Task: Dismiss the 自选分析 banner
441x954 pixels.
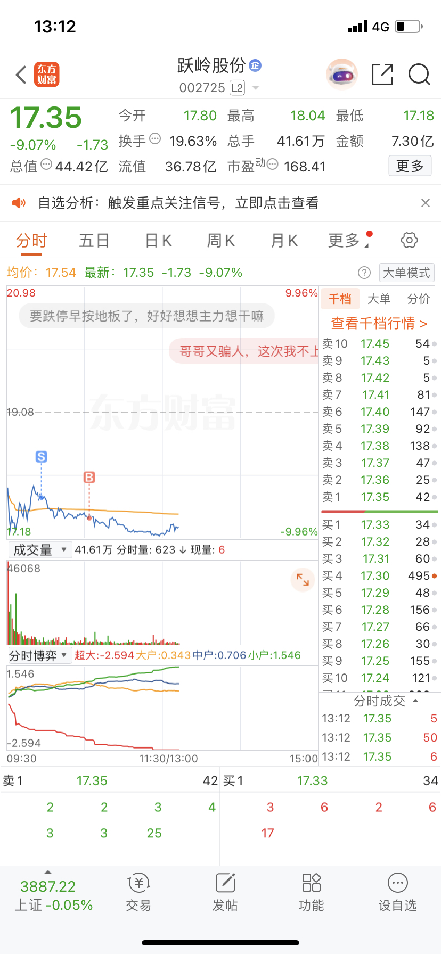Action: pos(425,203)
